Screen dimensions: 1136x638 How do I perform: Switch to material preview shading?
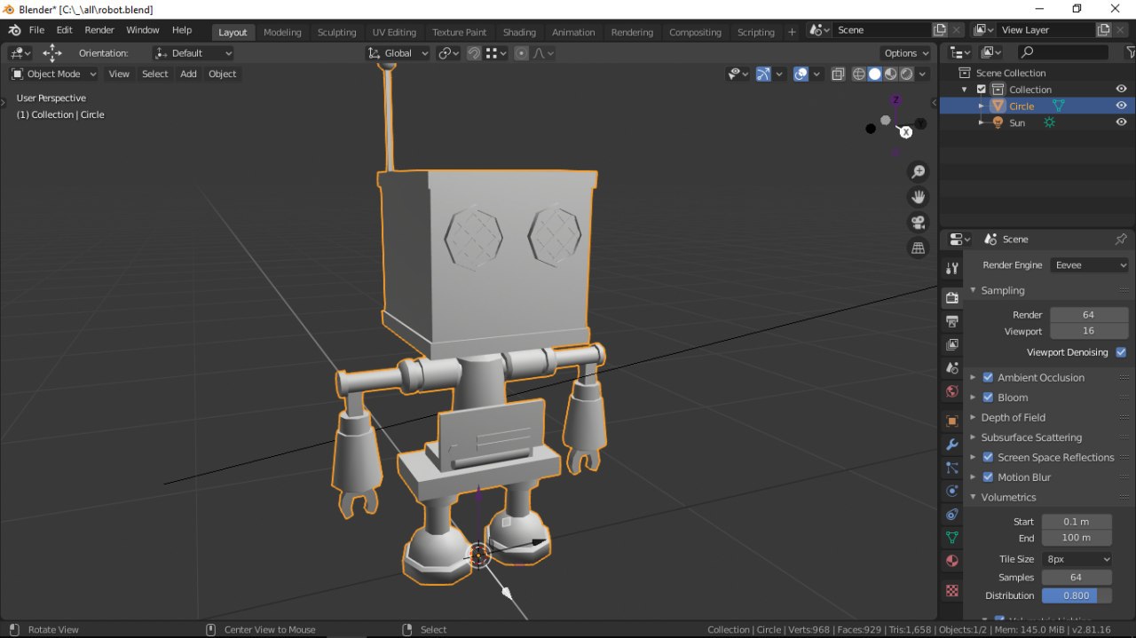(890, 74)
